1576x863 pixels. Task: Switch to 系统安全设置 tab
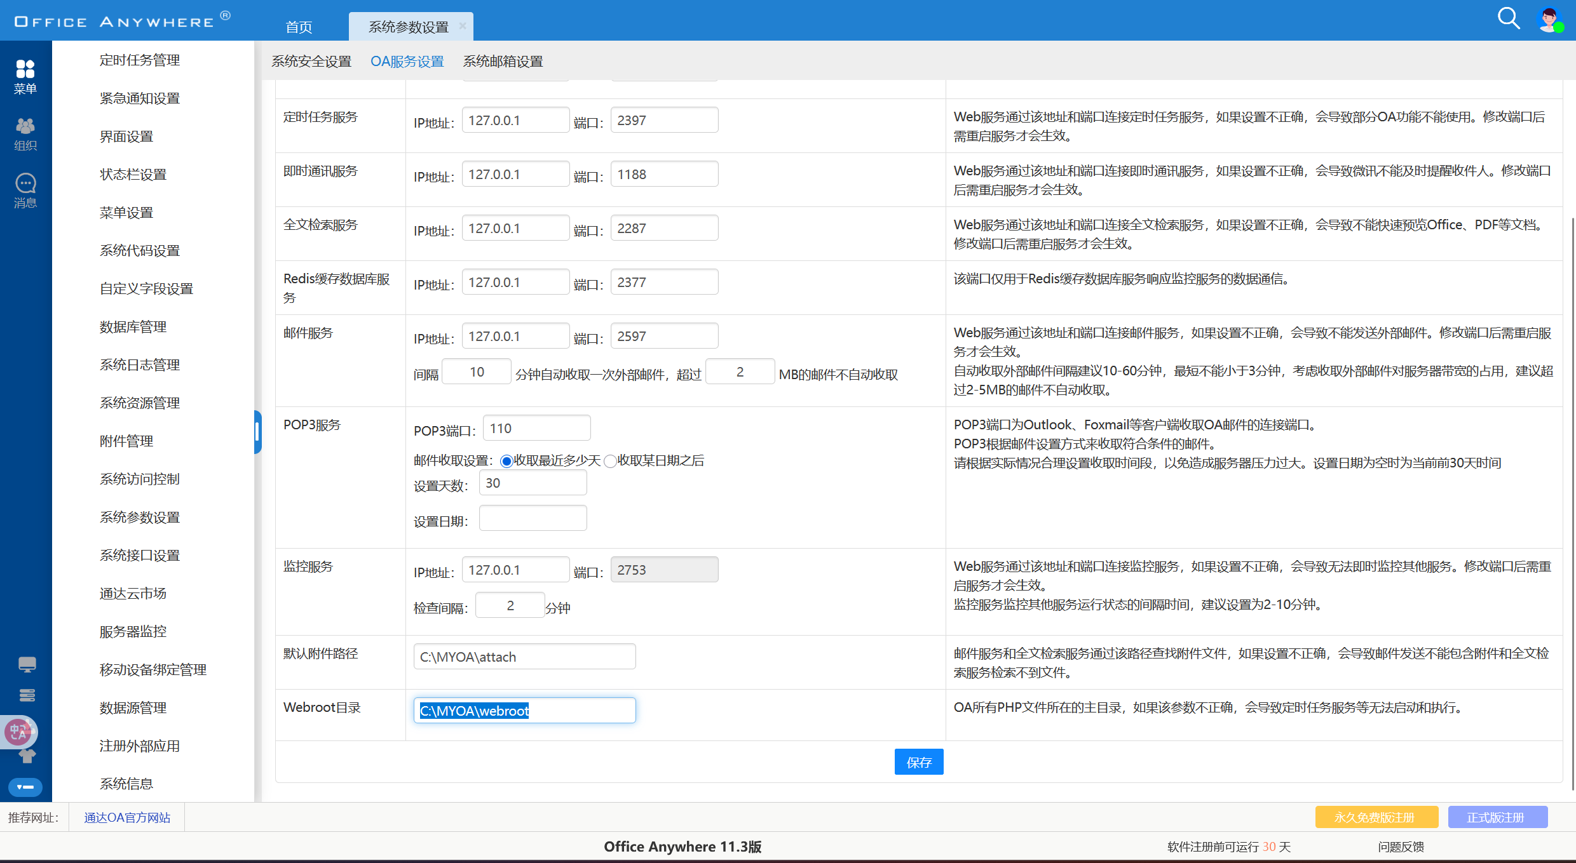point(311,62)
